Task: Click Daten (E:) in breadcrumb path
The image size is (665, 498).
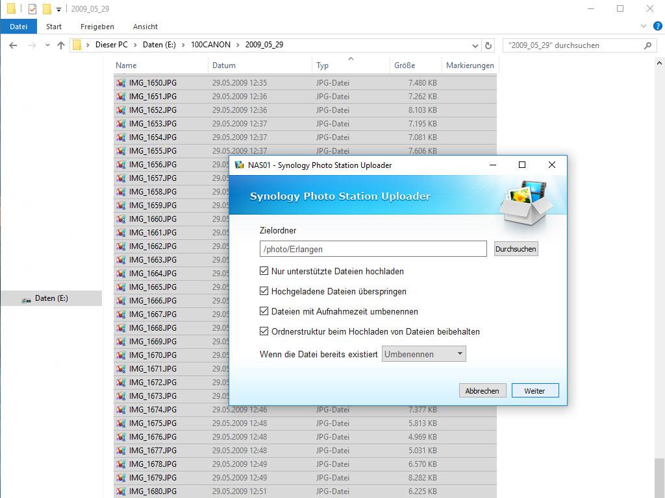Action: 159,45
